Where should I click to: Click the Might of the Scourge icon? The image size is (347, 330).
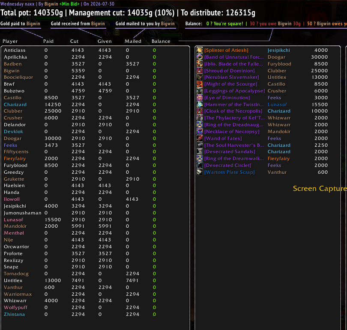(x=200, y=84)
